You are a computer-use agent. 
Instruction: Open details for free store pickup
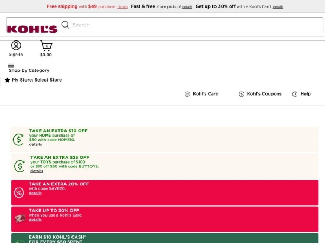point(187,7)
